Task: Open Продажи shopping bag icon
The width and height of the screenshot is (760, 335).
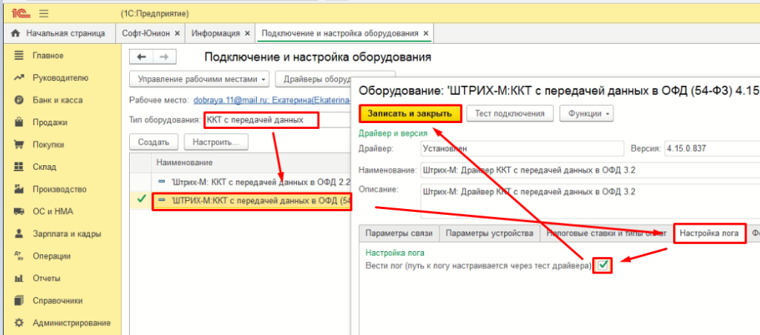Action: click(19, 122)
